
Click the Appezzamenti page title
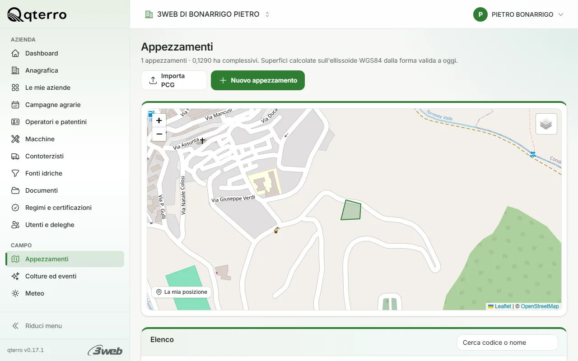tap(177, 47)
